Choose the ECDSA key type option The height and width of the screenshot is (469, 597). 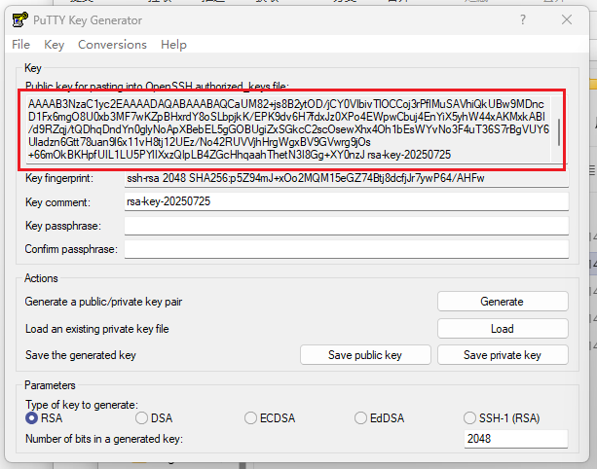250,418
